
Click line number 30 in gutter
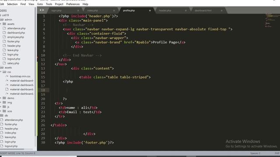pyautogui.click(x=43, y=143)
